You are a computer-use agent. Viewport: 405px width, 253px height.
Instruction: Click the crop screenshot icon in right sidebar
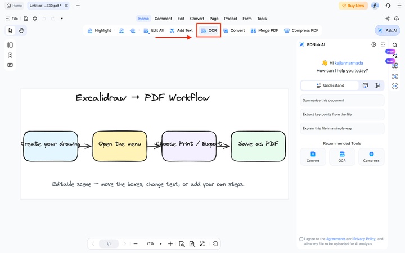[x=395, y=76]
